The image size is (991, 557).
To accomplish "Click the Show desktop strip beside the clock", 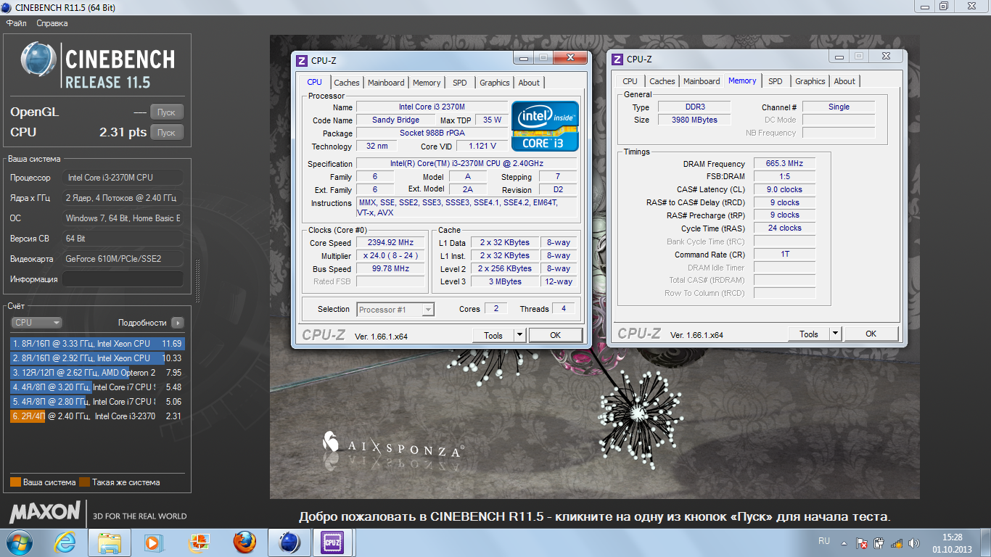I will [986, 542].
